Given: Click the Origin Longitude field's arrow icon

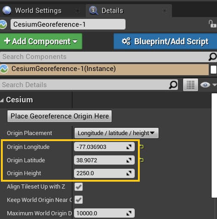Looking at the screenshot, I should pyautogui.click(x=129, y=147).
